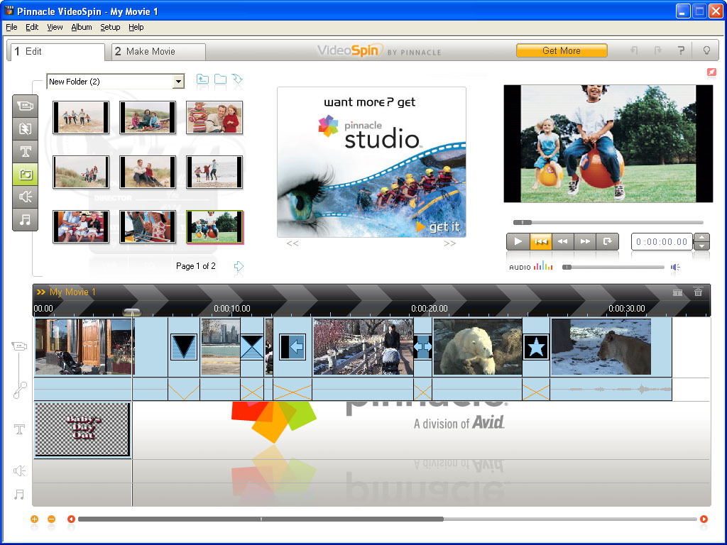Expand the New Folder (2) dropdown
The height and width of the screenshot is (545, 727).
click(178, 82)
